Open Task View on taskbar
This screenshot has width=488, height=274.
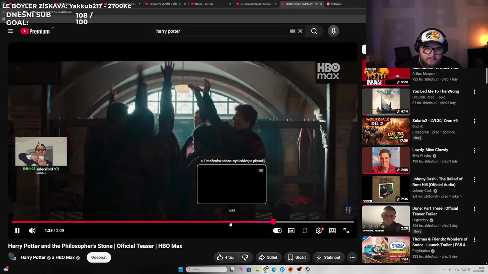232,269
